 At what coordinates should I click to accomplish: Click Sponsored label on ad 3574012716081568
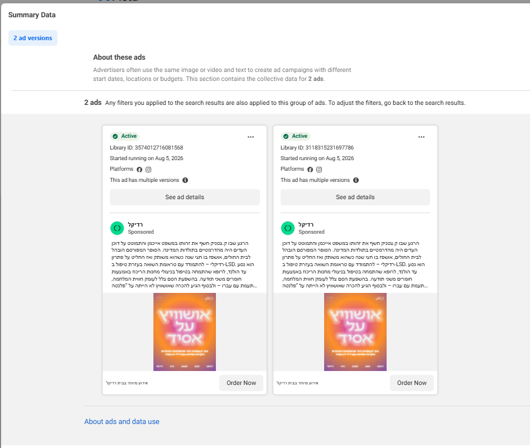[141, 232]
